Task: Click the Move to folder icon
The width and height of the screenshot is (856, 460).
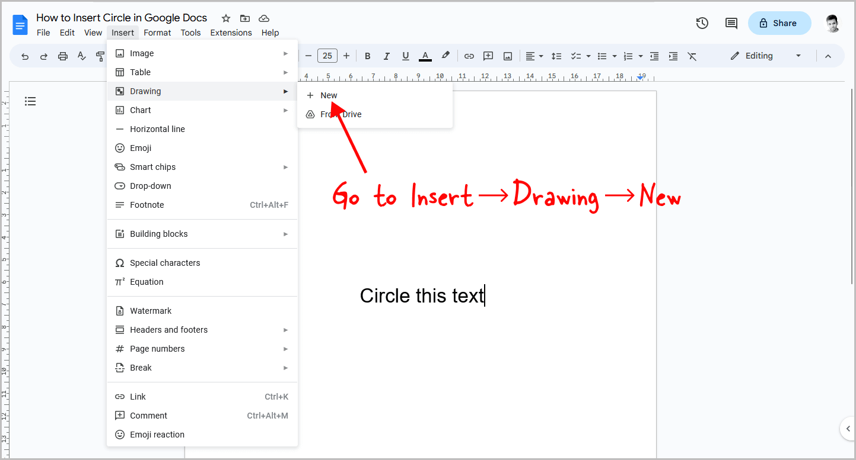Action: (245, 18)
